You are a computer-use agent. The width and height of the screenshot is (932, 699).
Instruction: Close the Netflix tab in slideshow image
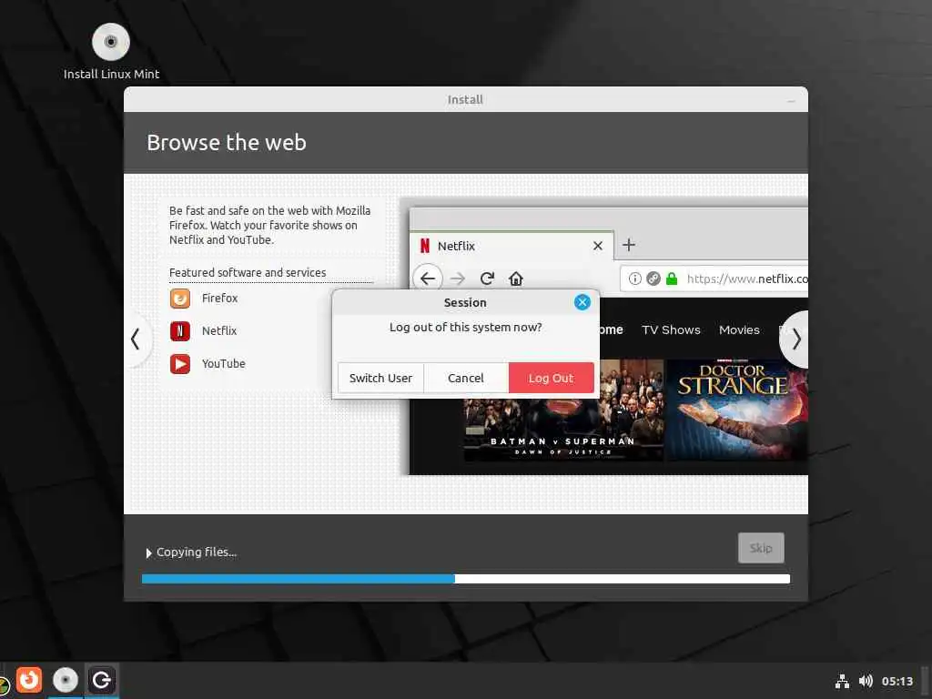pyautogui.click(x=598, y=246)
